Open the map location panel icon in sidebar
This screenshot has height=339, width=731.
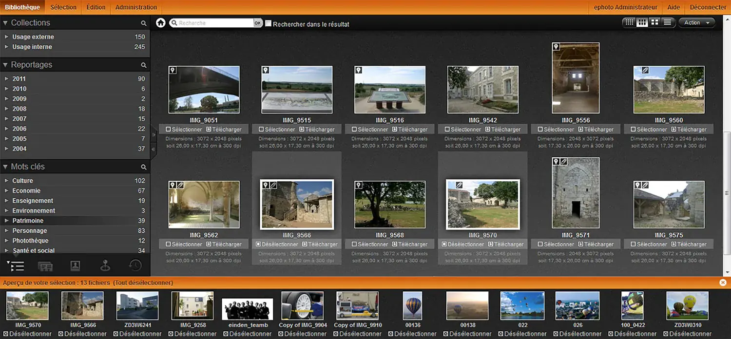tap(105, 265)
